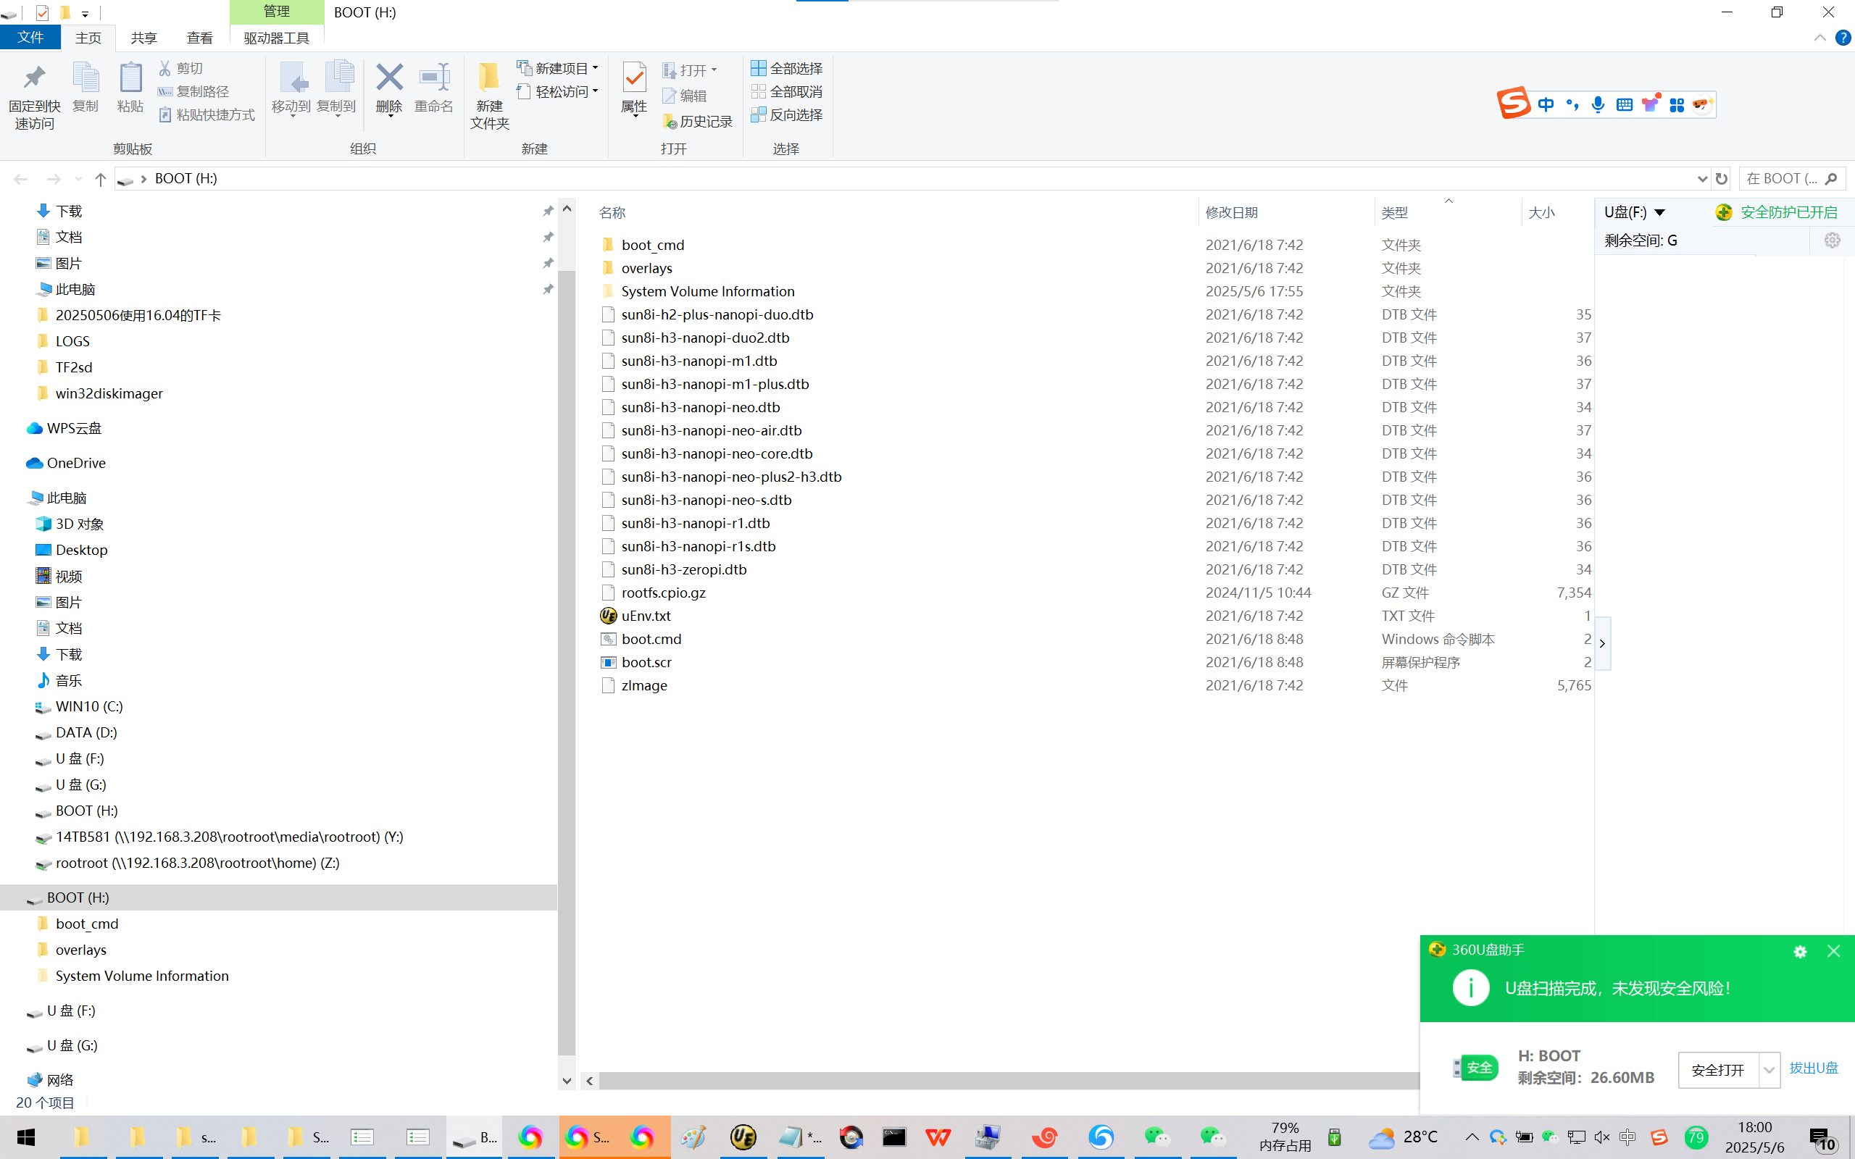Select the uEnv.txt file
The width and height of the screenshot is (1855, 1159).
coord(646,616)
